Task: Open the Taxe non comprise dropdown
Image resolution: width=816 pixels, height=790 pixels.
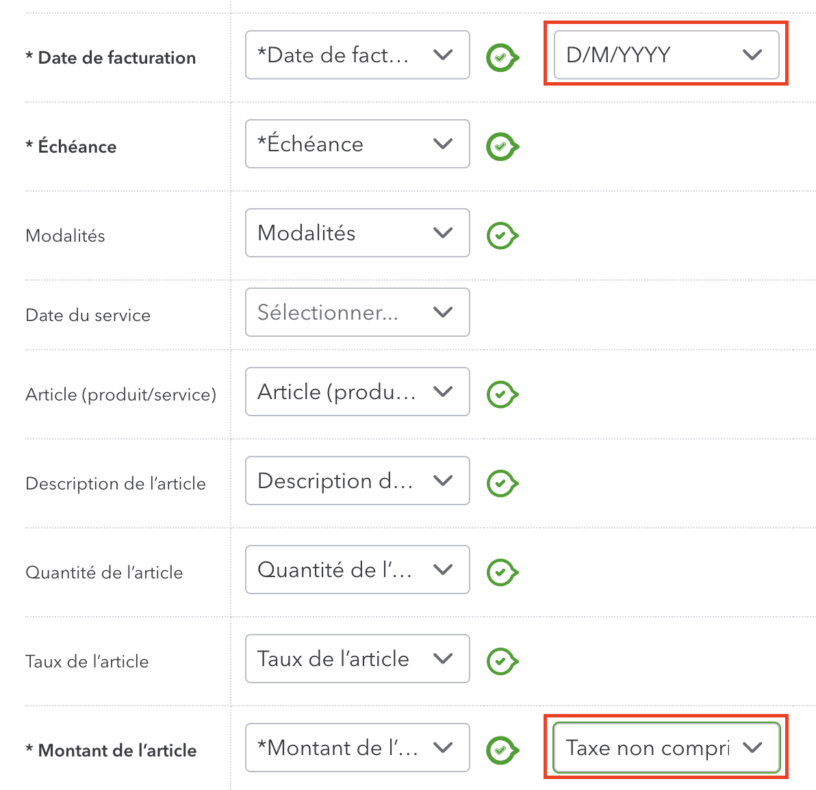Action: (665, 748)
